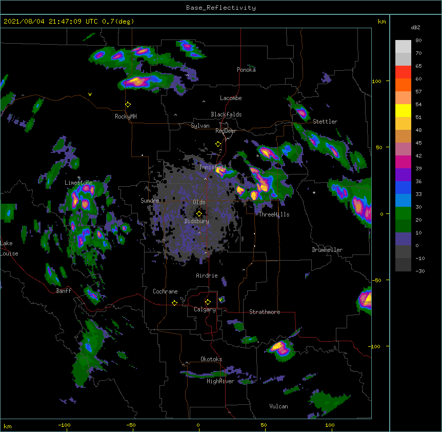Viewport: 442px width, 432px height.
Task: Click the 65 value on the dBZ legend
Action: [x=418, y=66]
